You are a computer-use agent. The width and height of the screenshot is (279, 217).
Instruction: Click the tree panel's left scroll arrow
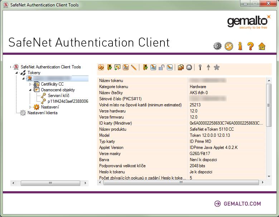[13, 183]
